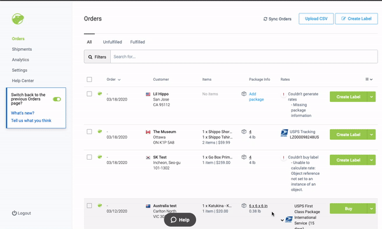The width and height of the screenshot is (382, 229).
Task: Expand the Create Label arrow for The Museum
Action: 371,135
